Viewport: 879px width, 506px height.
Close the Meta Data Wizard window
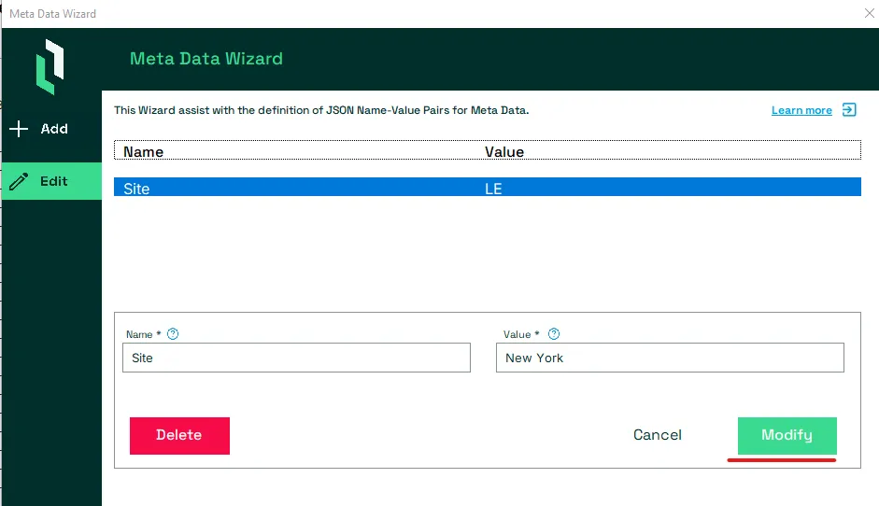(869, 13)
